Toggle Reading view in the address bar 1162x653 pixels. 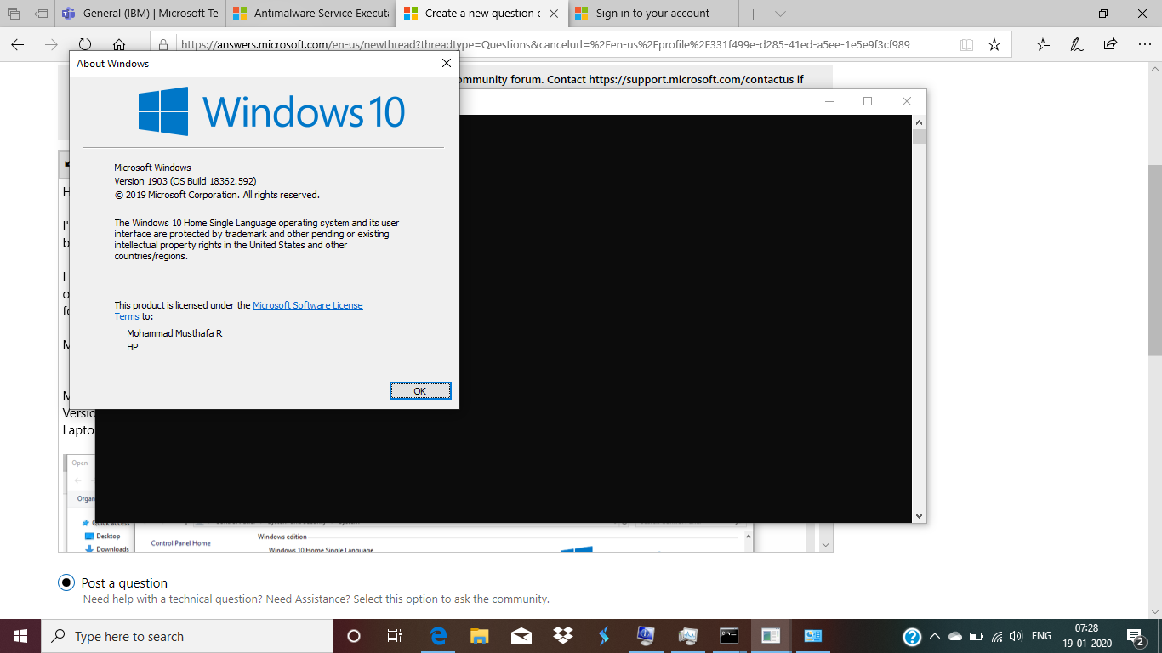(x=966, y=44)
